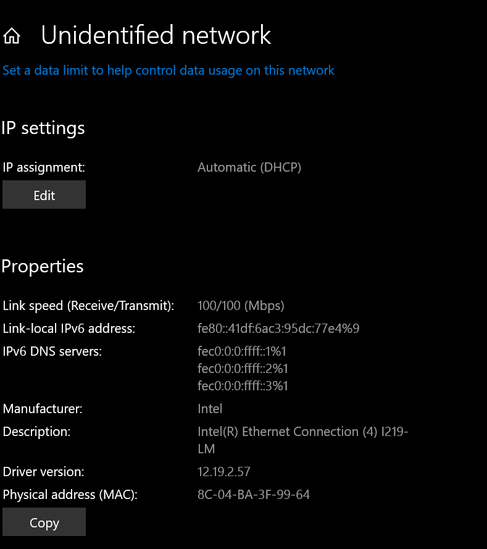This screenshot has height=549, width=487.
Task: Click the Automatic (DHCP) assignment value
Action: (249, 167)
